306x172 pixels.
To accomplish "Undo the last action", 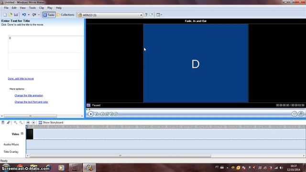I will point(24,15).
